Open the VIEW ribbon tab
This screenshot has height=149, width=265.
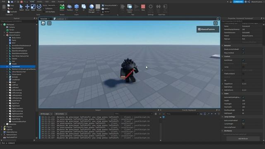point(53,2)
